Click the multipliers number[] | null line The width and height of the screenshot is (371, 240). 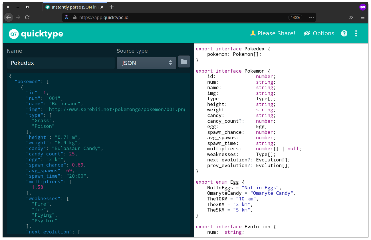tap(254, 149)
